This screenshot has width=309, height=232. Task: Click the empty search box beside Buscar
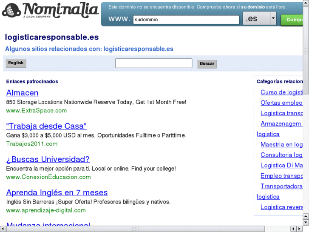point(153,63)
